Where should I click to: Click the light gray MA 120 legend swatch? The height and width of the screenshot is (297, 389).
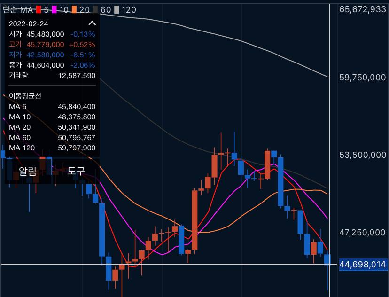[117, 10]
